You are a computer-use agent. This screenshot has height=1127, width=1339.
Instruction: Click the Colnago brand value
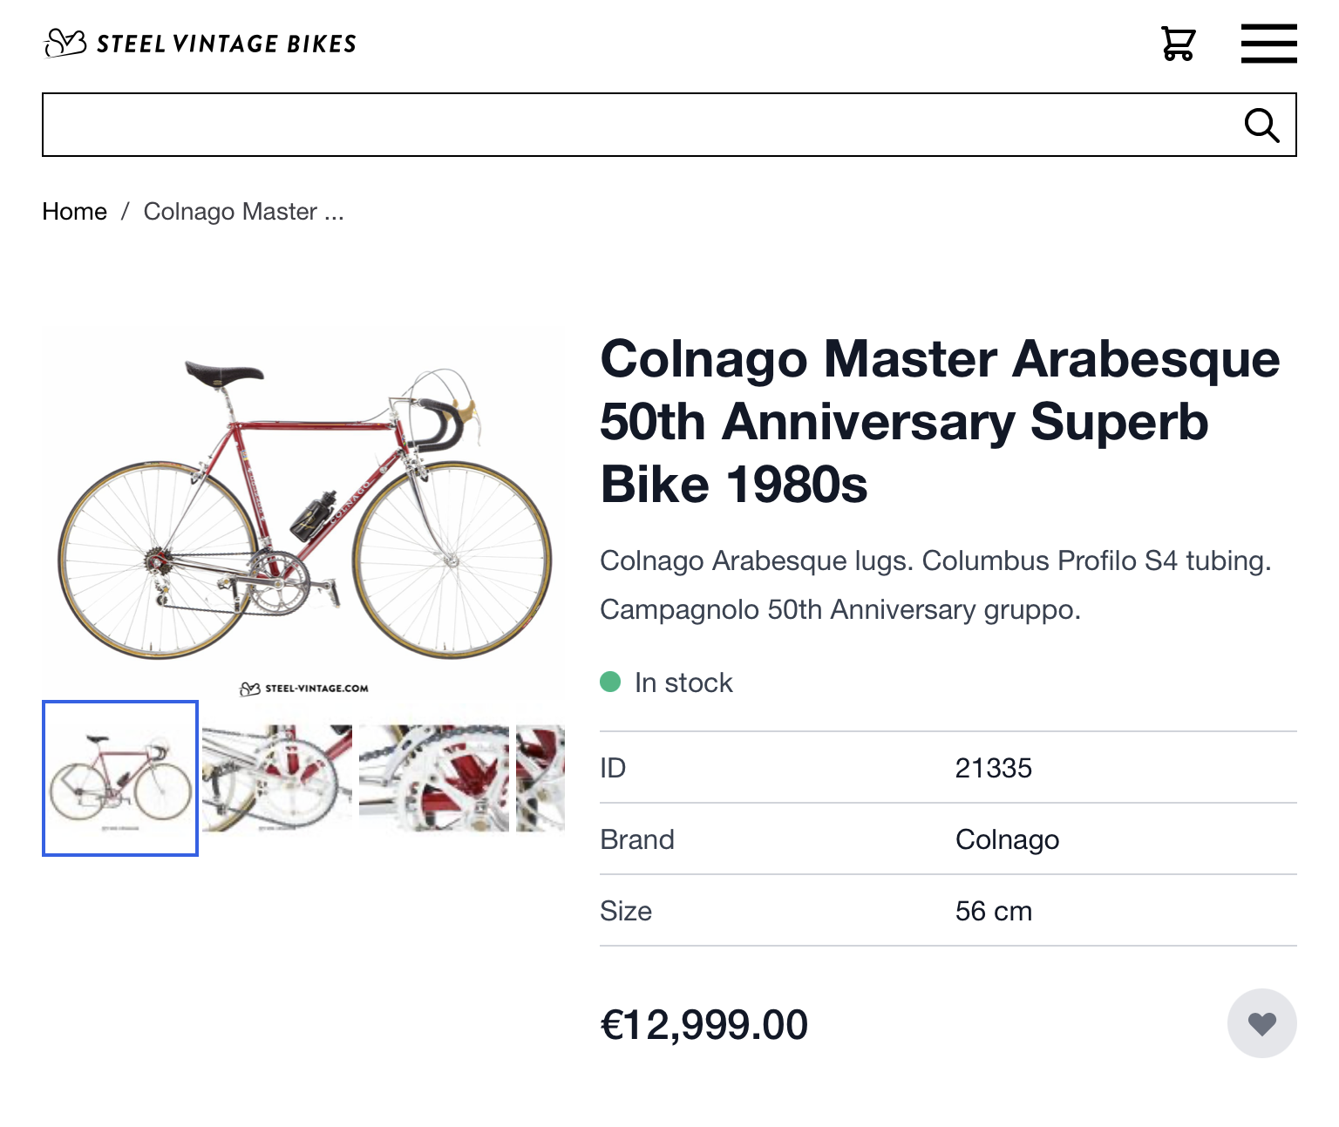coord(1007,839)
